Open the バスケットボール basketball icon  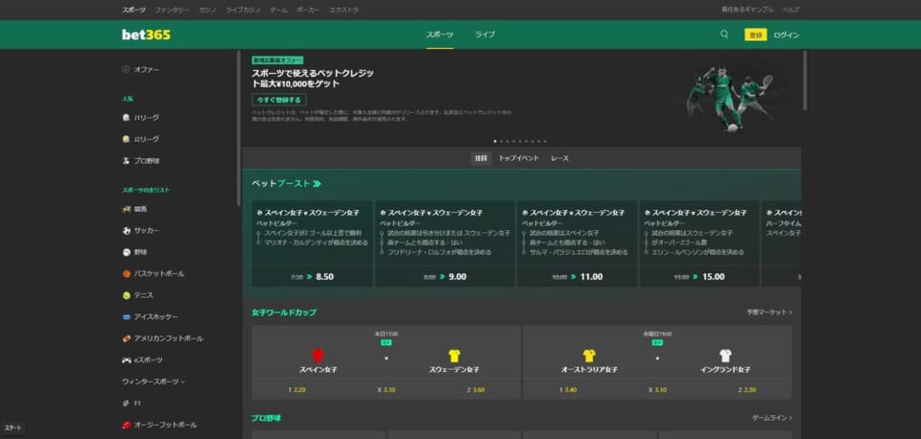pos(126,273)
